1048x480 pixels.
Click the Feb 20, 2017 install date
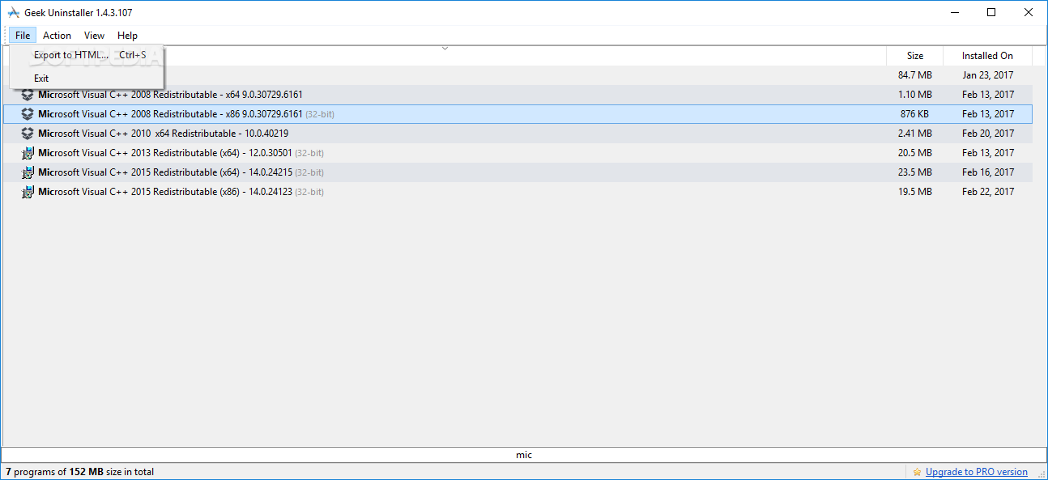tap(988, 134)
